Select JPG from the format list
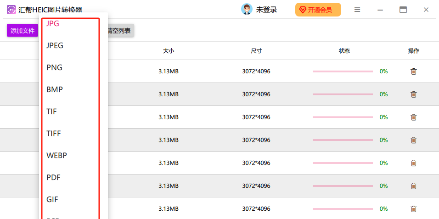 coord(53,24)
